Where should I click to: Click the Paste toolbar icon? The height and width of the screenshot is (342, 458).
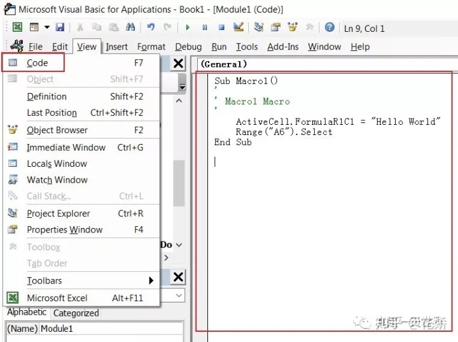(x=114, y=27)
